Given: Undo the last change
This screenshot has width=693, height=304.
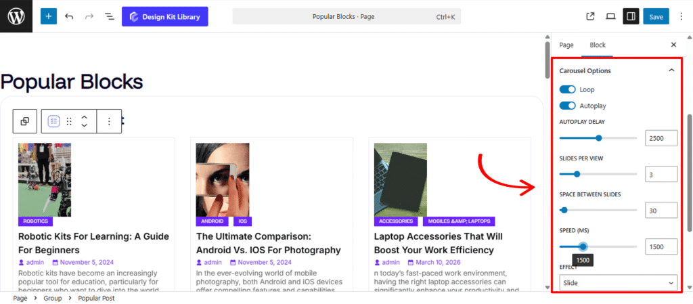Looking at the screenshot, I should click(69, 16).
